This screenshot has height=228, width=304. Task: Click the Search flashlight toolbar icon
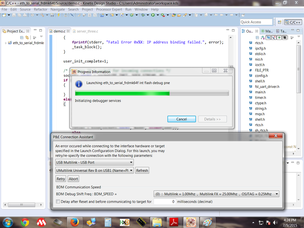tap(185, 15)
